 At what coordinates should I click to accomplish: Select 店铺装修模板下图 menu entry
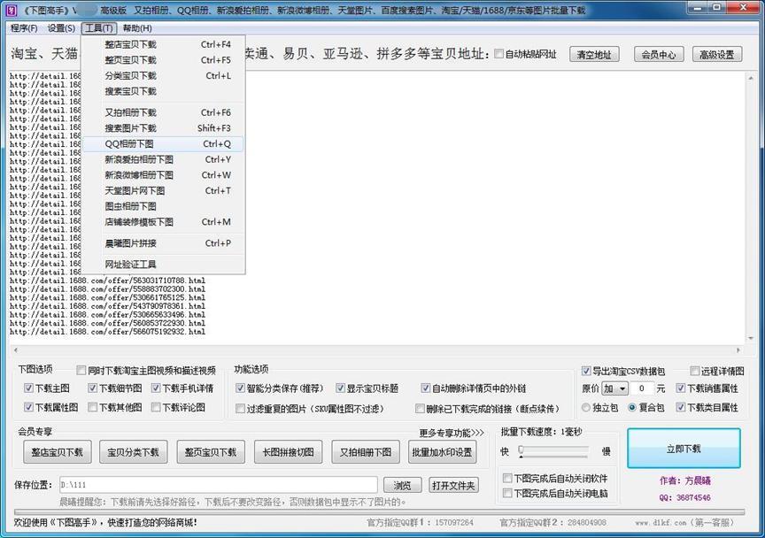164,222
